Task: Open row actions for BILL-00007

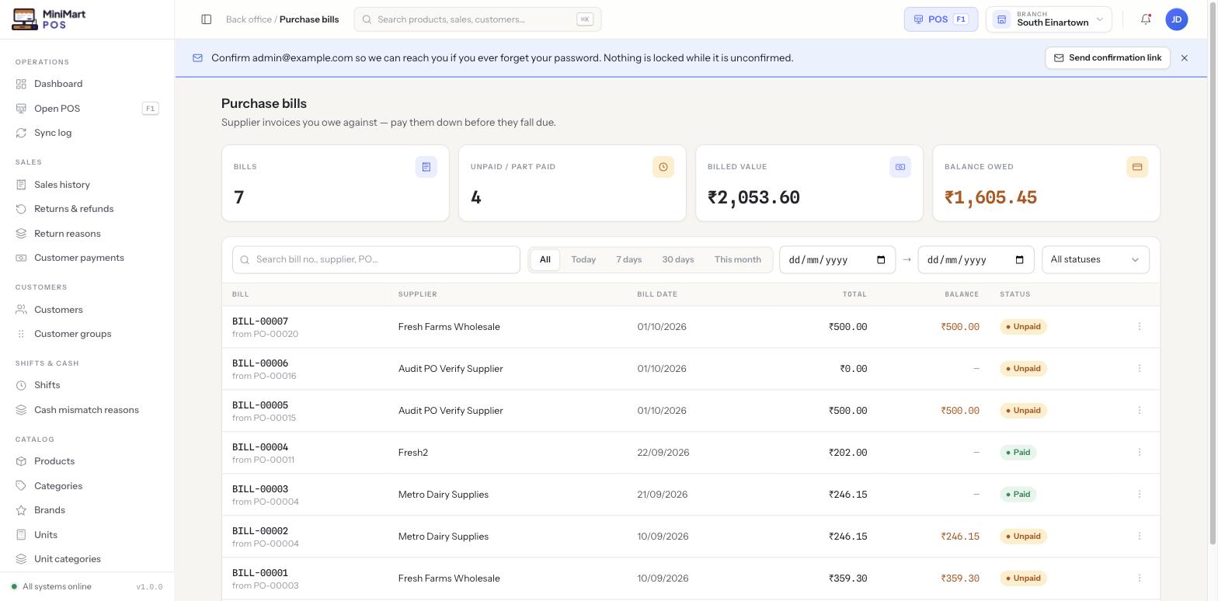Action: click(x=1140, y=327)
